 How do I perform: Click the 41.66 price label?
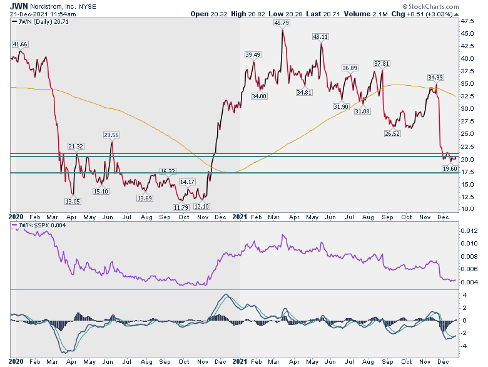20,44
